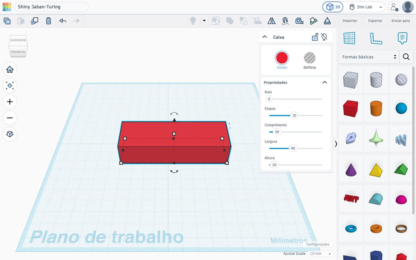The height and width of the screenshot is (260, 416).
Task: Click the Align tool icon
Action: click(x=258, y=21)
